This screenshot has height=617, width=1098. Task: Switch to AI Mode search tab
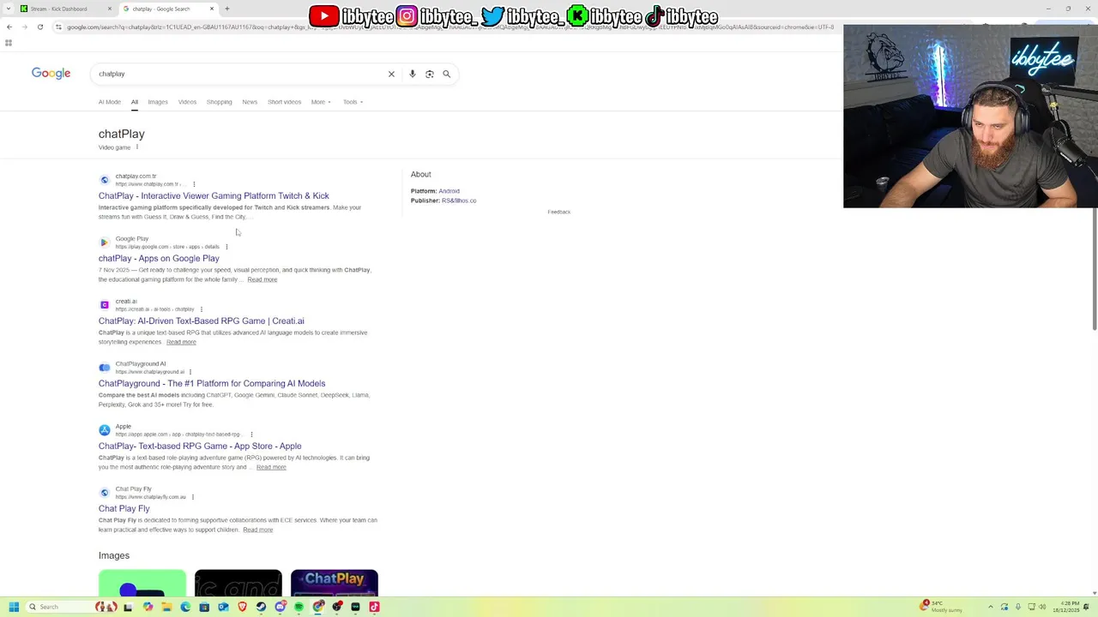(x=110, y=102)
